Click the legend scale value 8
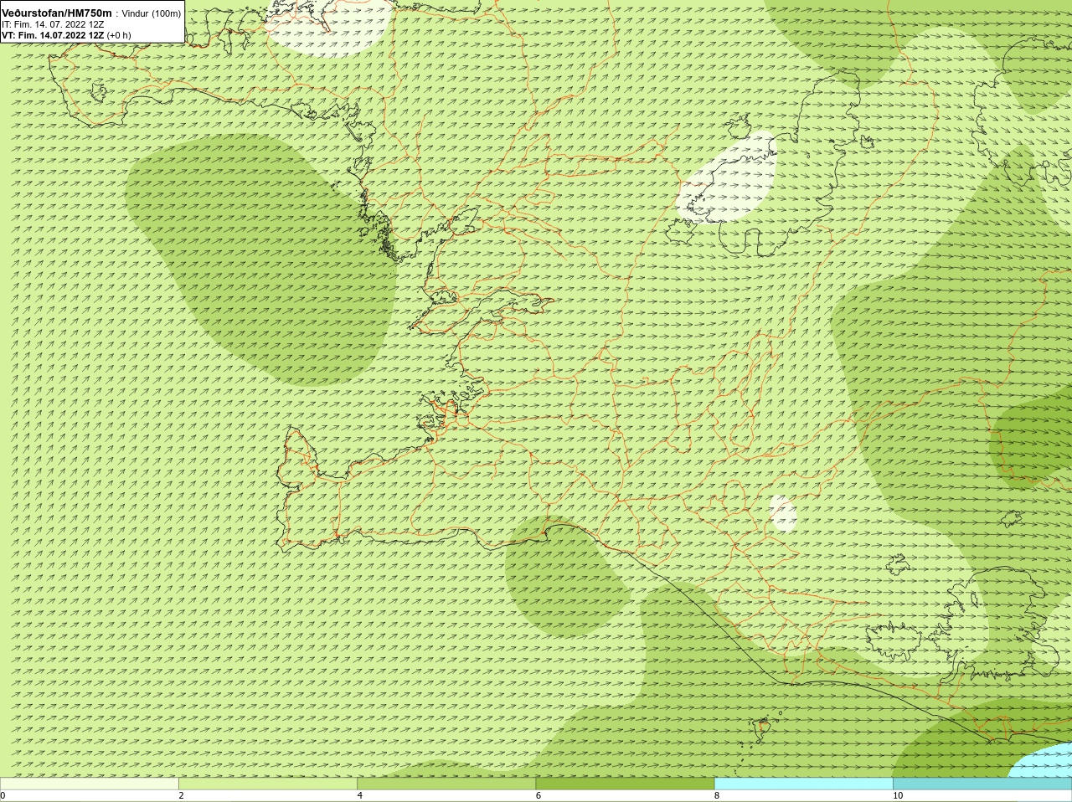 (717, 796)
